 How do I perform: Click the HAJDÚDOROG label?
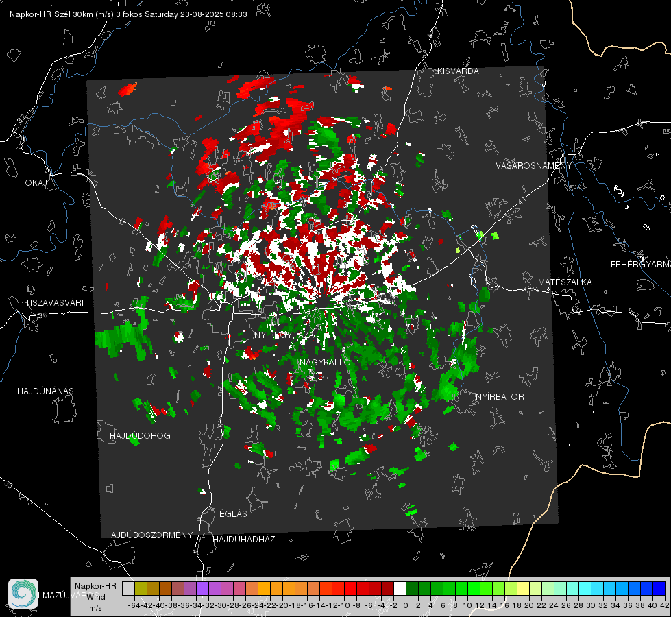pos(140,435)
